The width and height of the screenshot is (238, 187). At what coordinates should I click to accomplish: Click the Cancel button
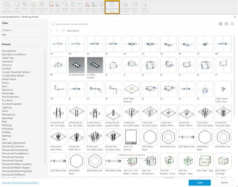point(224,182)
